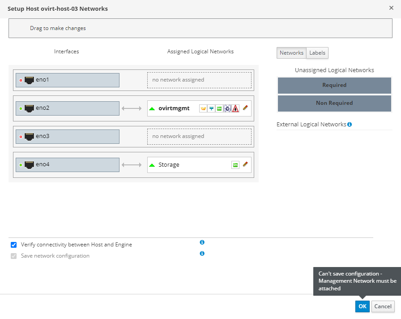Select the eno1 interface box

point(68,80)
